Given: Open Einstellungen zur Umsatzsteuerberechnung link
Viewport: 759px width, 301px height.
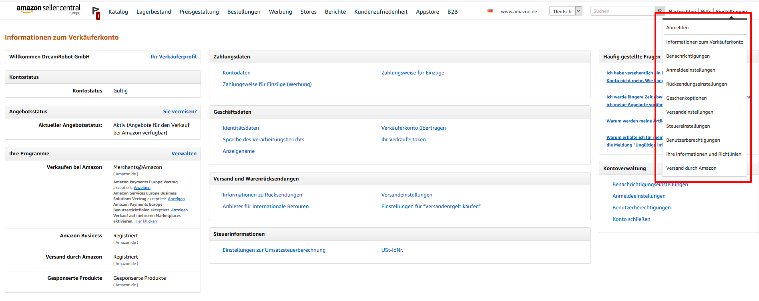Looking at the screenshot, I should [274, 250].
